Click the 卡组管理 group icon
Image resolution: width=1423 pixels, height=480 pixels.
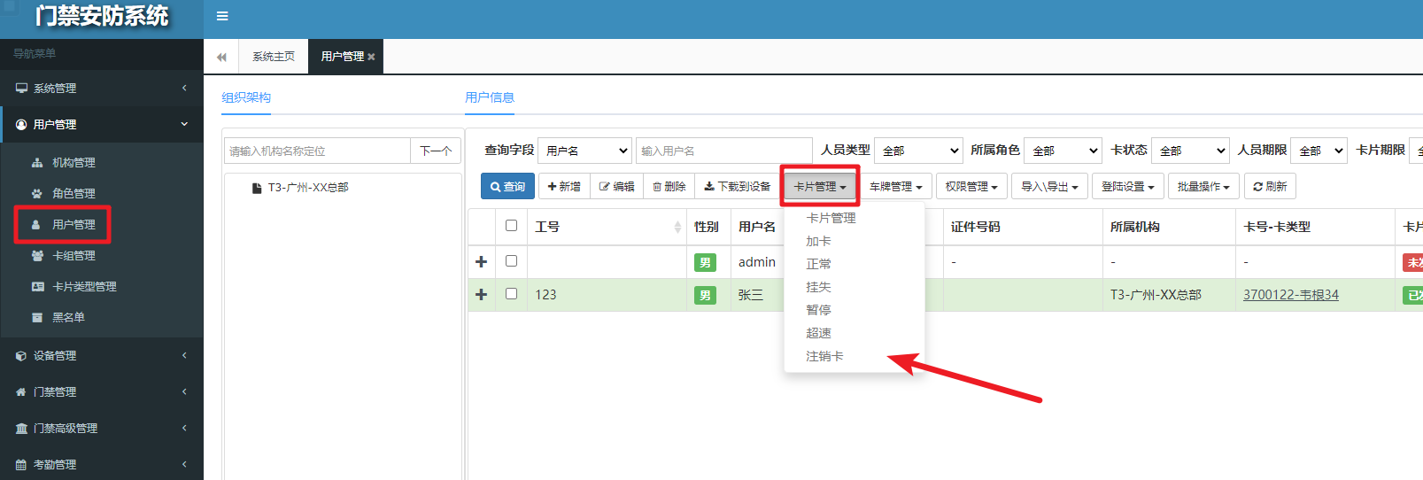[37, 255]
